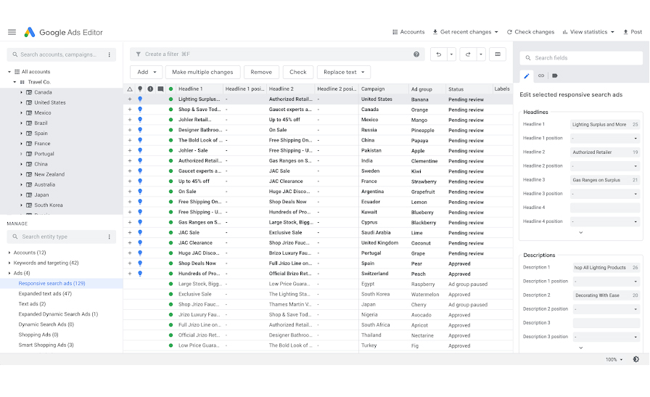
Task: Toggle dark mode brightness icon
Action: [x=636, y=359]
